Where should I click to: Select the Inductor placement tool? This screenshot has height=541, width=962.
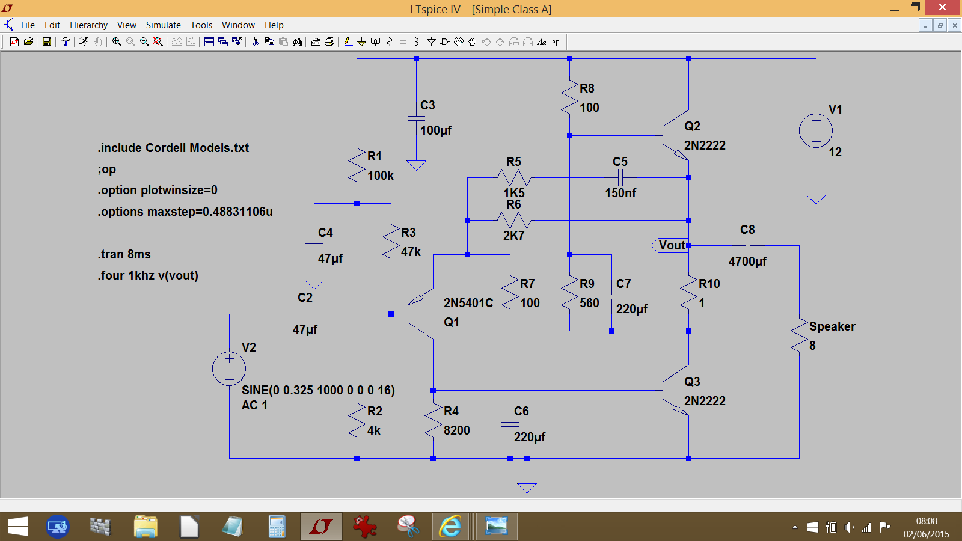click(x=417, y=41)
